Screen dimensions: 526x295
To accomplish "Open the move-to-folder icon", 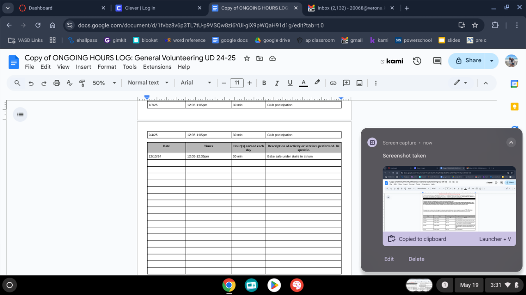I will (260, 58).
